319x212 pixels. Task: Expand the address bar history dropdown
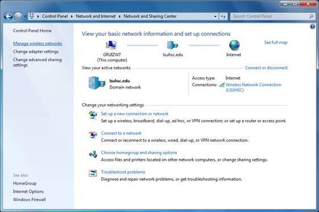coord(216,16)
